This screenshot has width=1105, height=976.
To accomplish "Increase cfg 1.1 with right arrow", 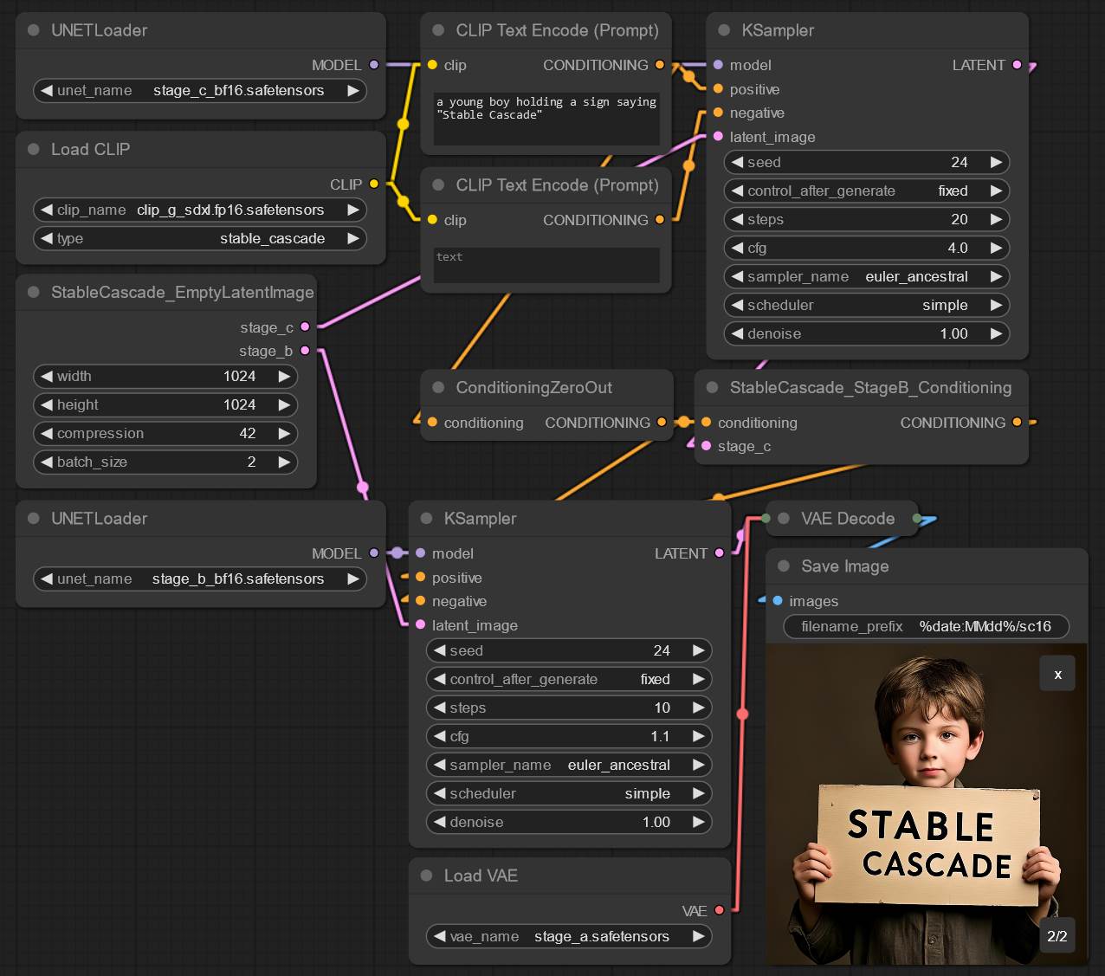I will (x=699, y=736).
